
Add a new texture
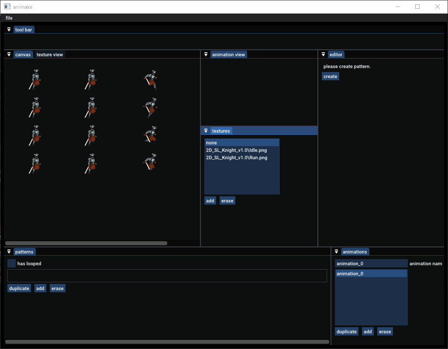(210, 201)
